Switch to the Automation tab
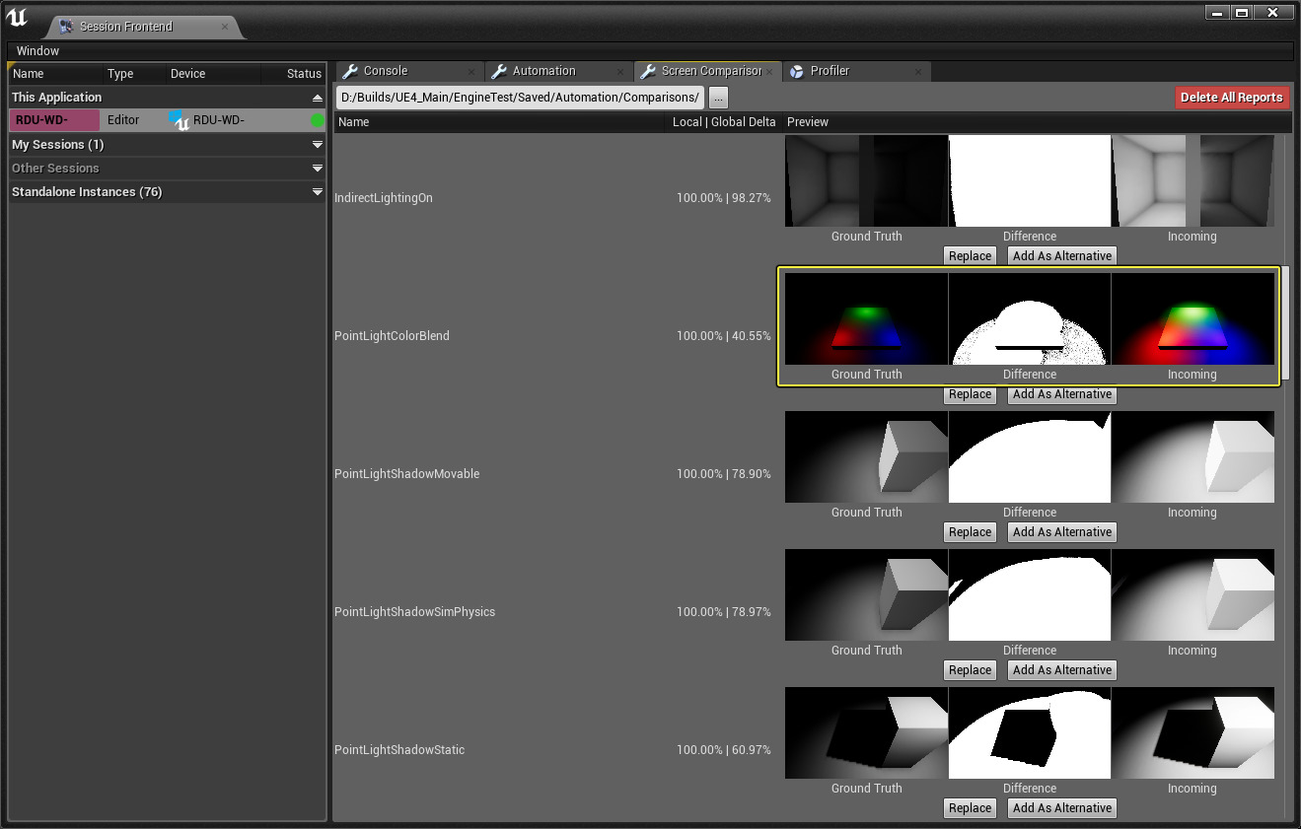The width and height of the screenshot is (1301, 829). pyautogui.click(x=543, y=71)
